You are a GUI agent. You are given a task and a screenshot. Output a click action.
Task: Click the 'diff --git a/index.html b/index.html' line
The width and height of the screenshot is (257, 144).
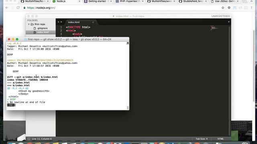(x=32, y=77)
